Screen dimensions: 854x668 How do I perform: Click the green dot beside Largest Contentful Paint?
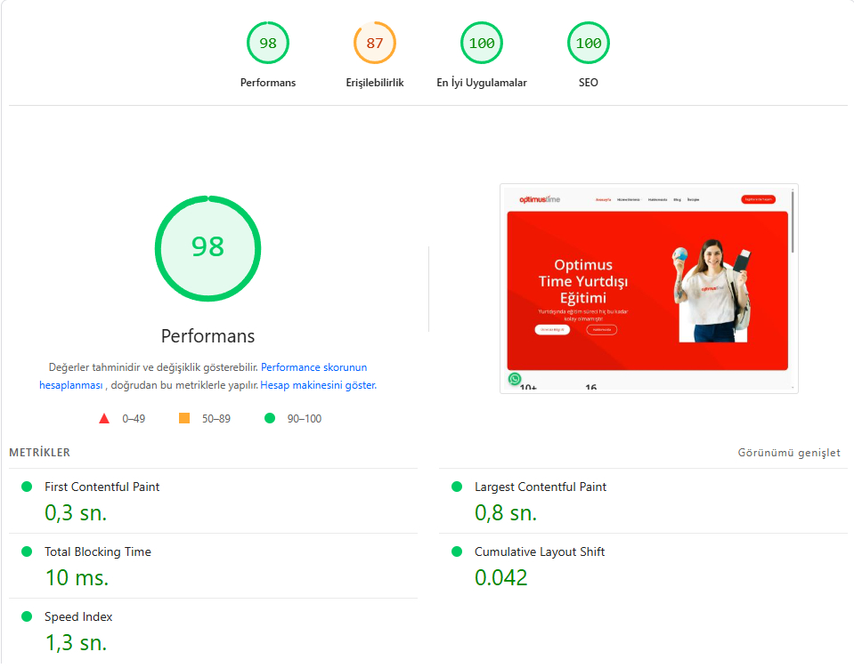[x=457, y=487]
